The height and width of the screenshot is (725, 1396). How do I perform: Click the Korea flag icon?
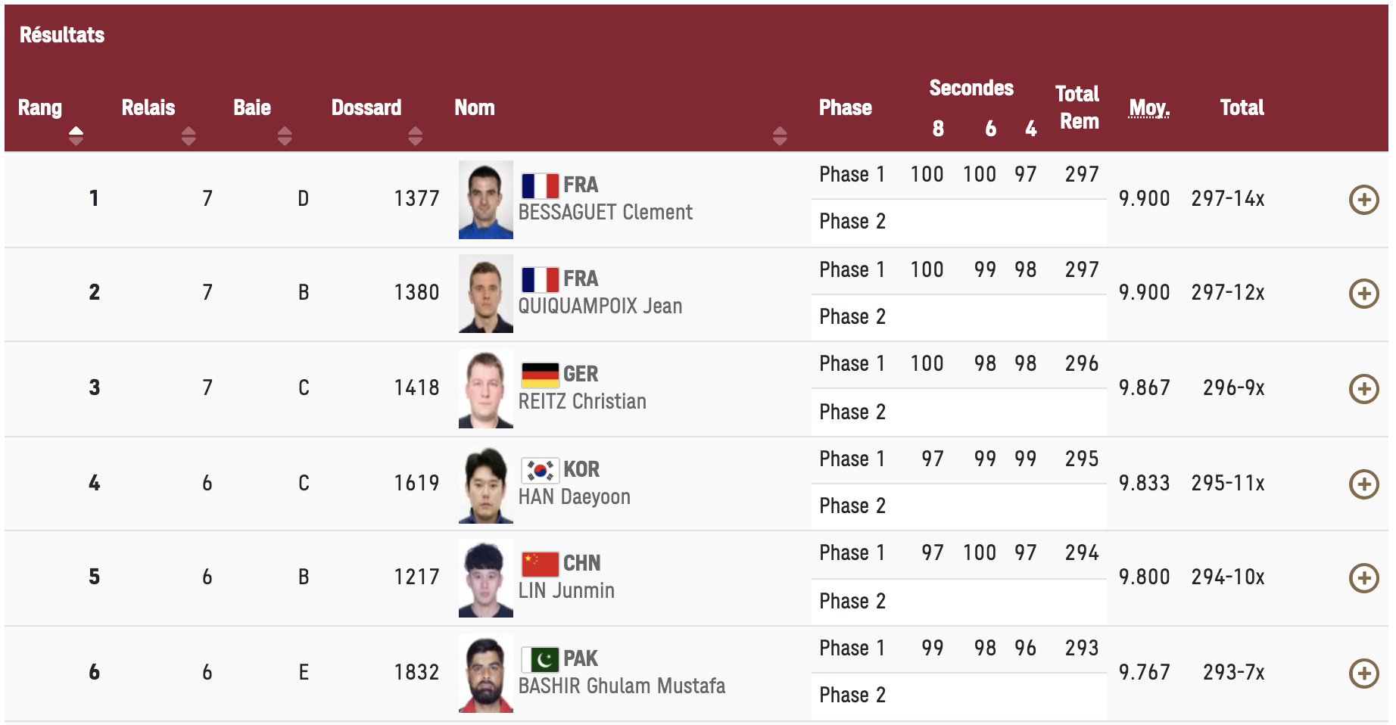click(540, 470)
